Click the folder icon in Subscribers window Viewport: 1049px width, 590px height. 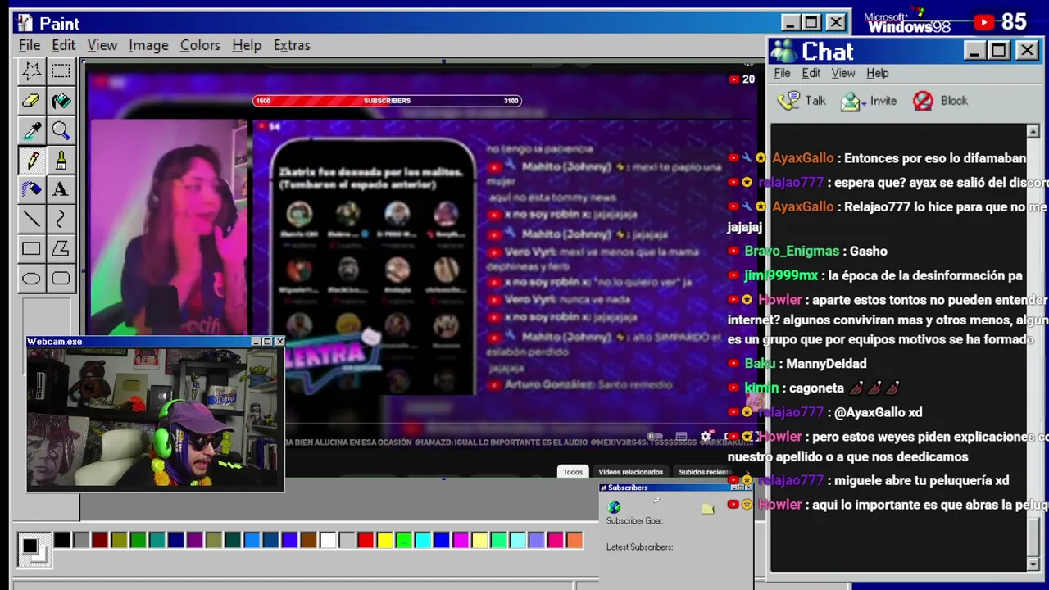(708, 509)
